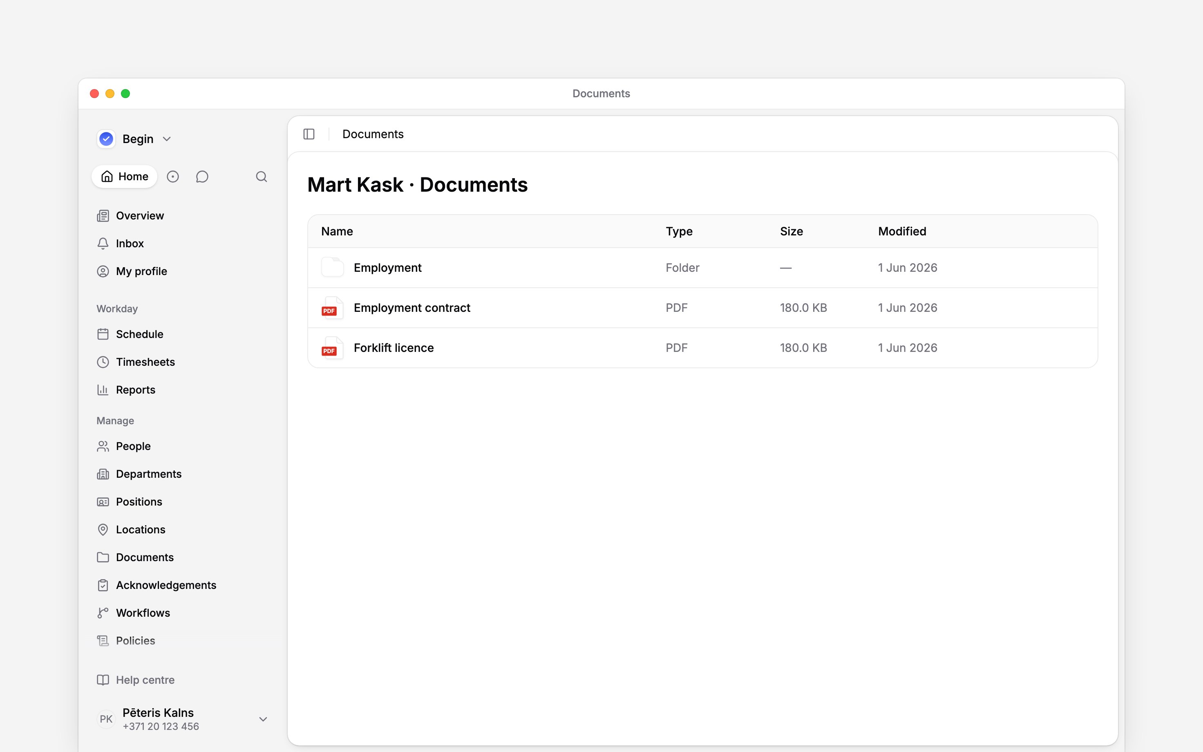
Task: Click the Forklift licence PDF icon
Action: pyautogui.click(x=332, y=348)
